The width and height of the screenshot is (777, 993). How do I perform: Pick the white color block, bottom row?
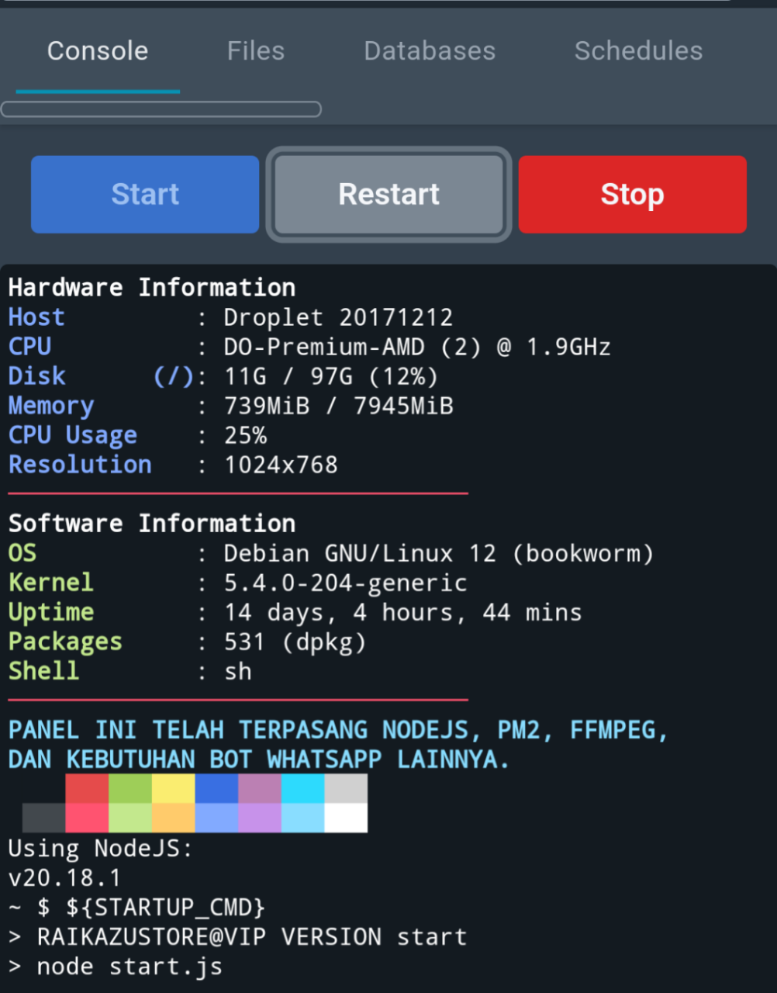346,818
